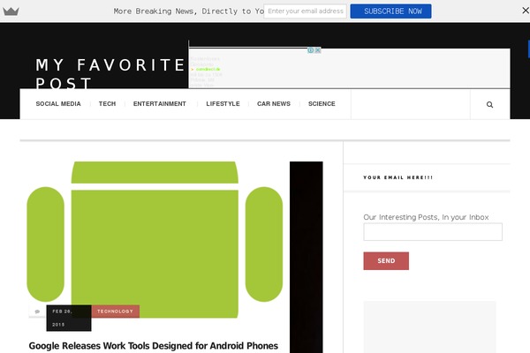Open the Social Media menu
This screenshot has height=353, width=530.
58,104
